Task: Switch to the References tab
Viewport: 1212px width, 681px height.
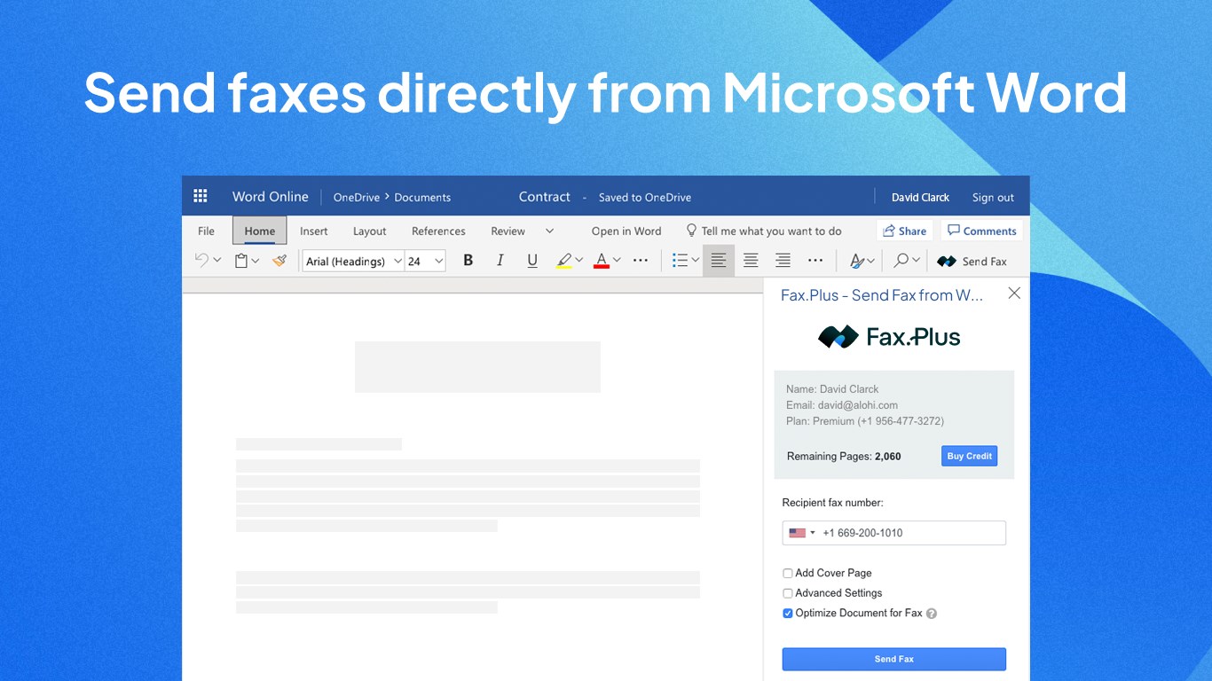Action: tap(438, 231)
